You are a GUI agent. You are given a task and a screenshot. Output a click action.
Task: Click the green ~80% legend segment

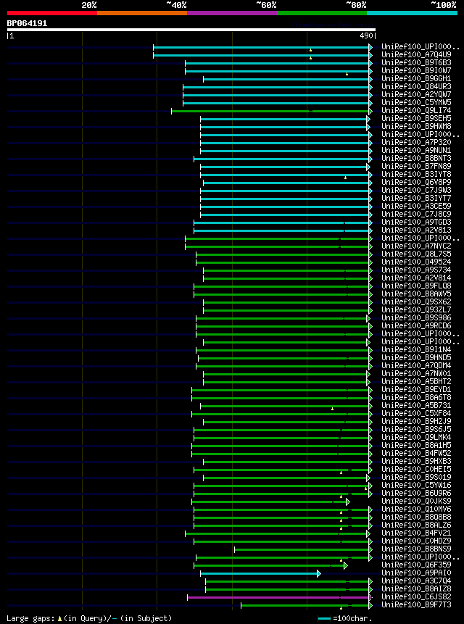point(322,13)
